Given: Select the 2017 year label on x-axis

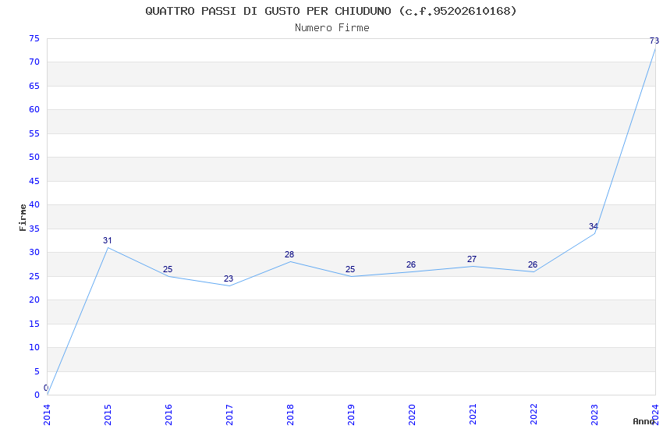Looking at the screenshot, I should click(229, 415).
